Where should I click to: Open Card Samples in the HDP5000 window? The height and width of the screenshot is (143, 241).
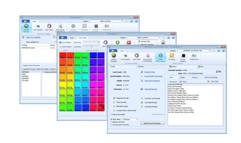(125, 57)
